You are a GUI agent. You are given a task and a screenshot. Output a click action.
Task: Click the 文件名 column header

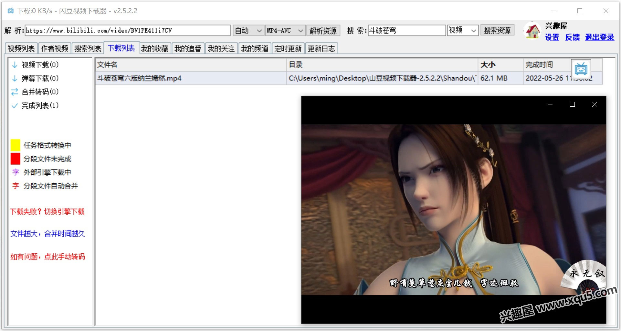click(191, 64)
